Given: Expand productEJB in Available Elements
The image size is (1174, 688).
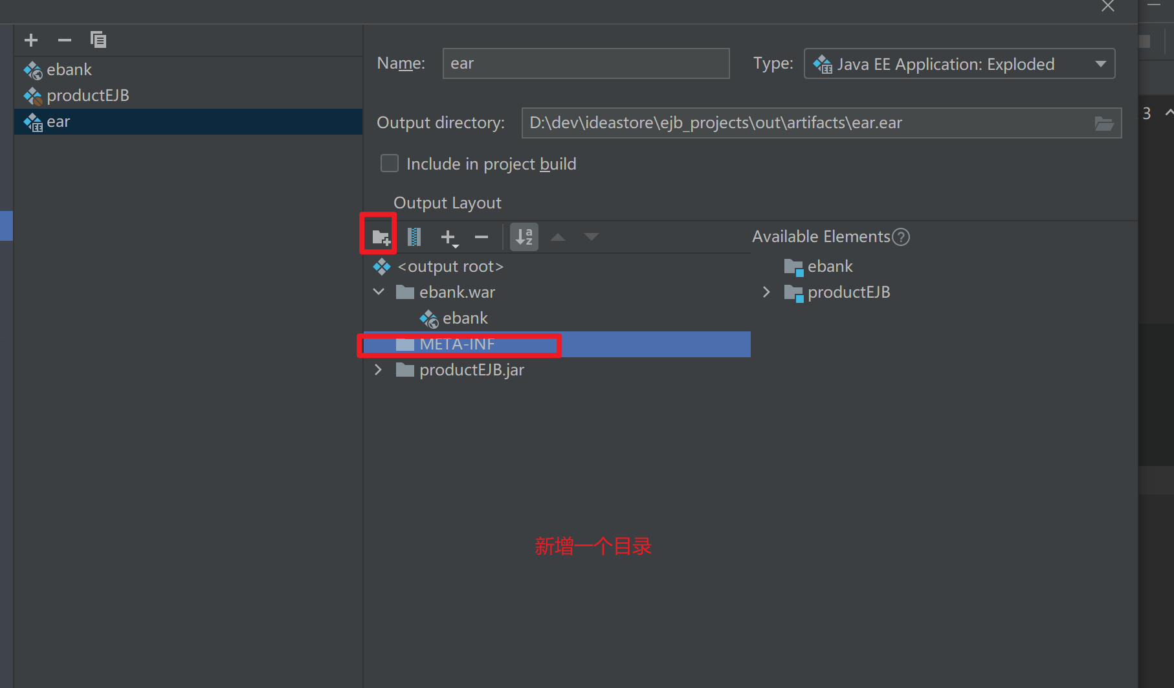Looking at the screenshot, I should pos(766,292).
